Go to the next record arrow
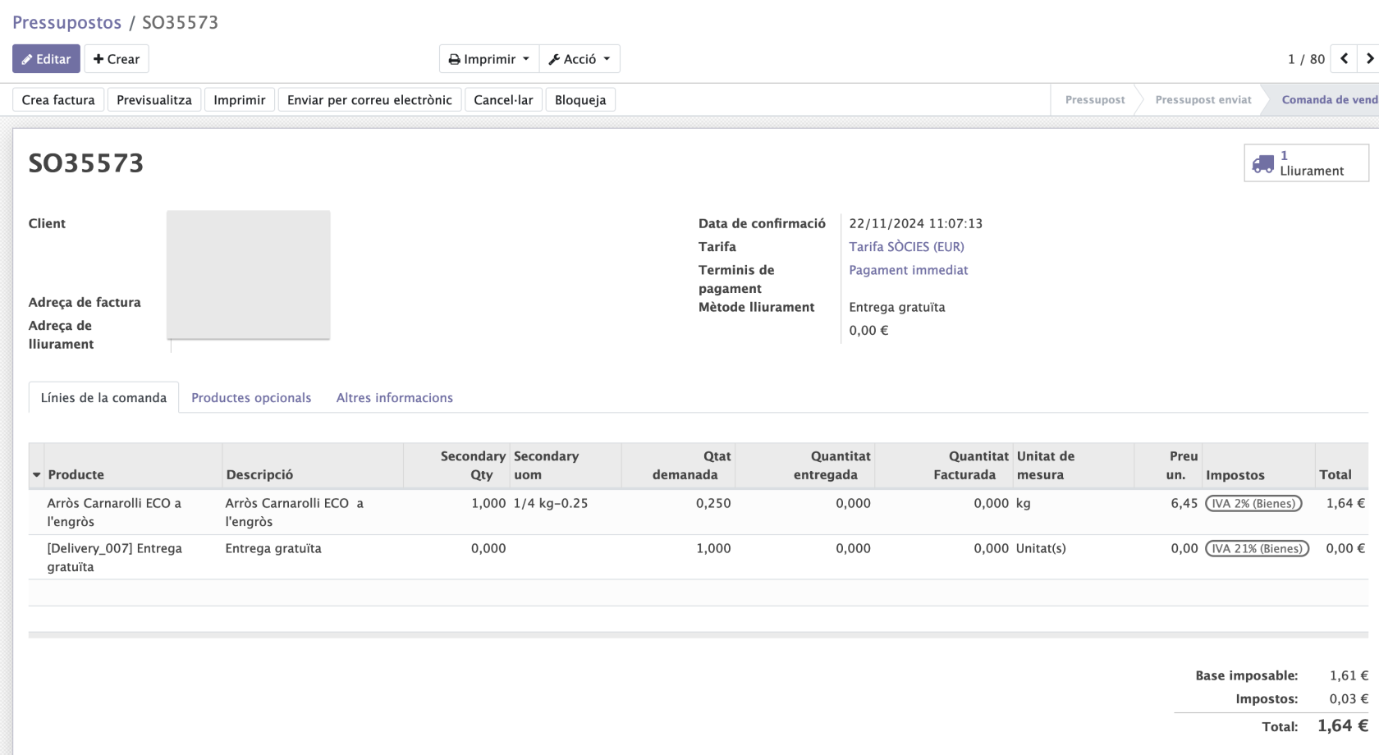Screen dimensions: 1379x755 coord(1369,58)
